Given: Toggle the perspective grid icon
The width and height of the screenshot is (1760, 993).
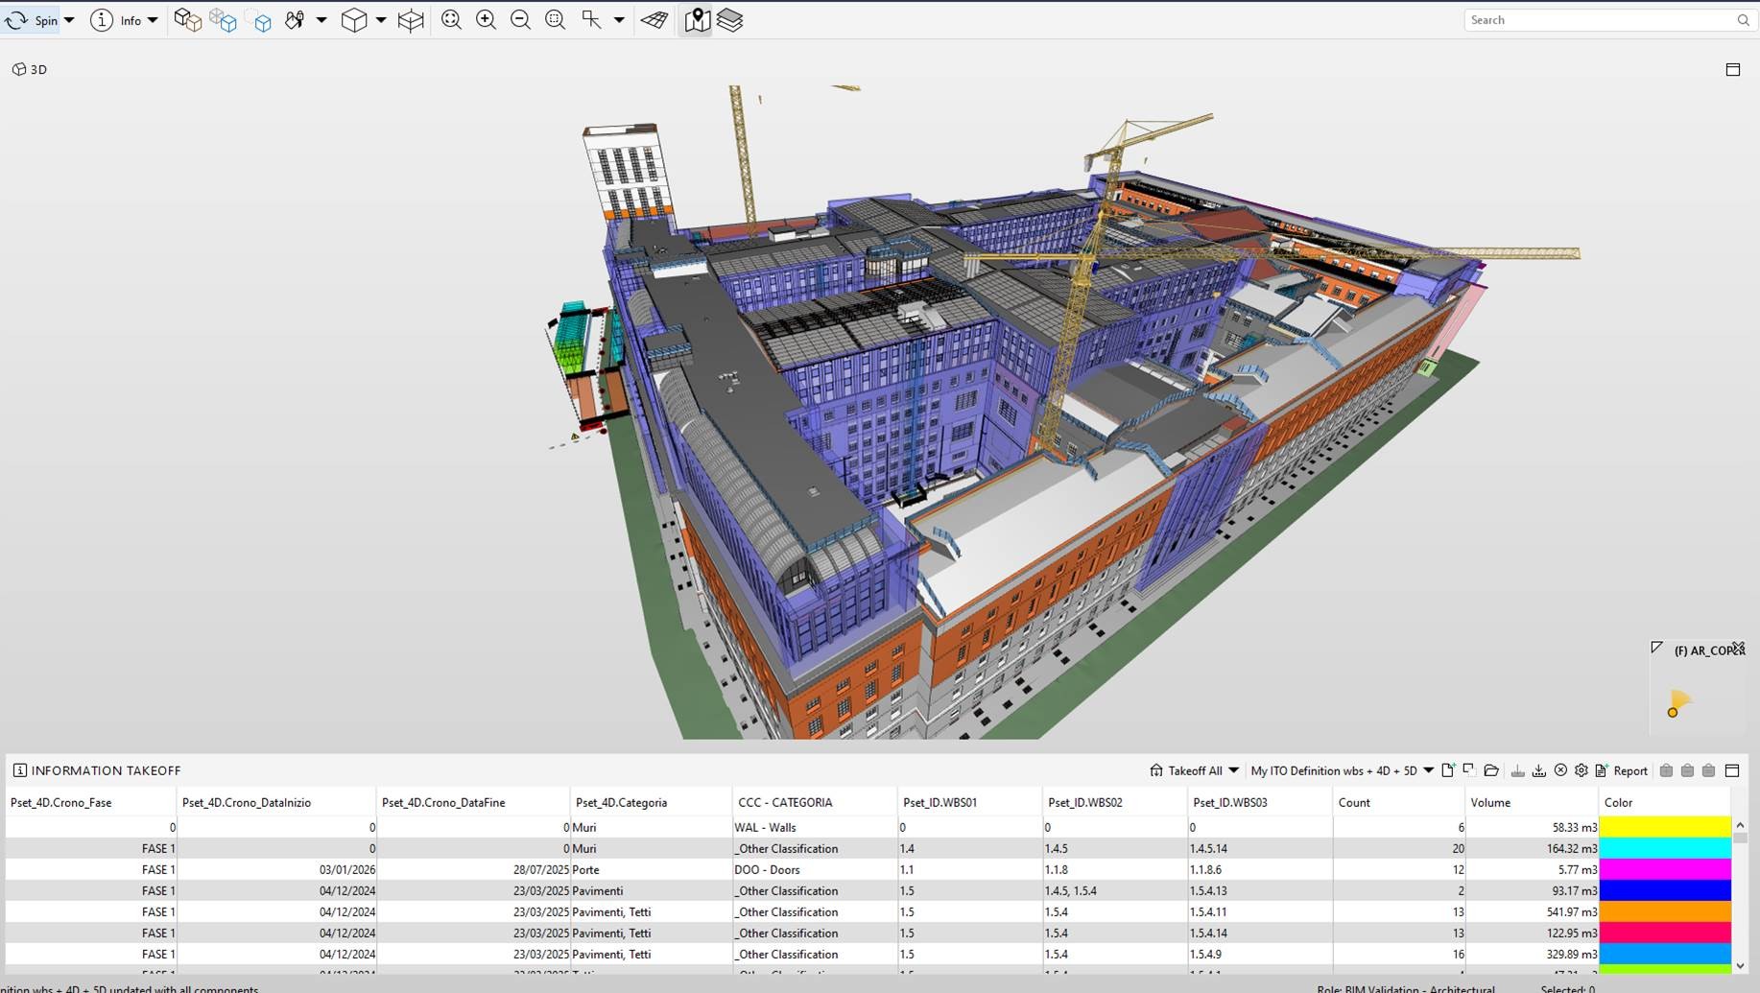Looking at the screenshot, I should 654,20.
